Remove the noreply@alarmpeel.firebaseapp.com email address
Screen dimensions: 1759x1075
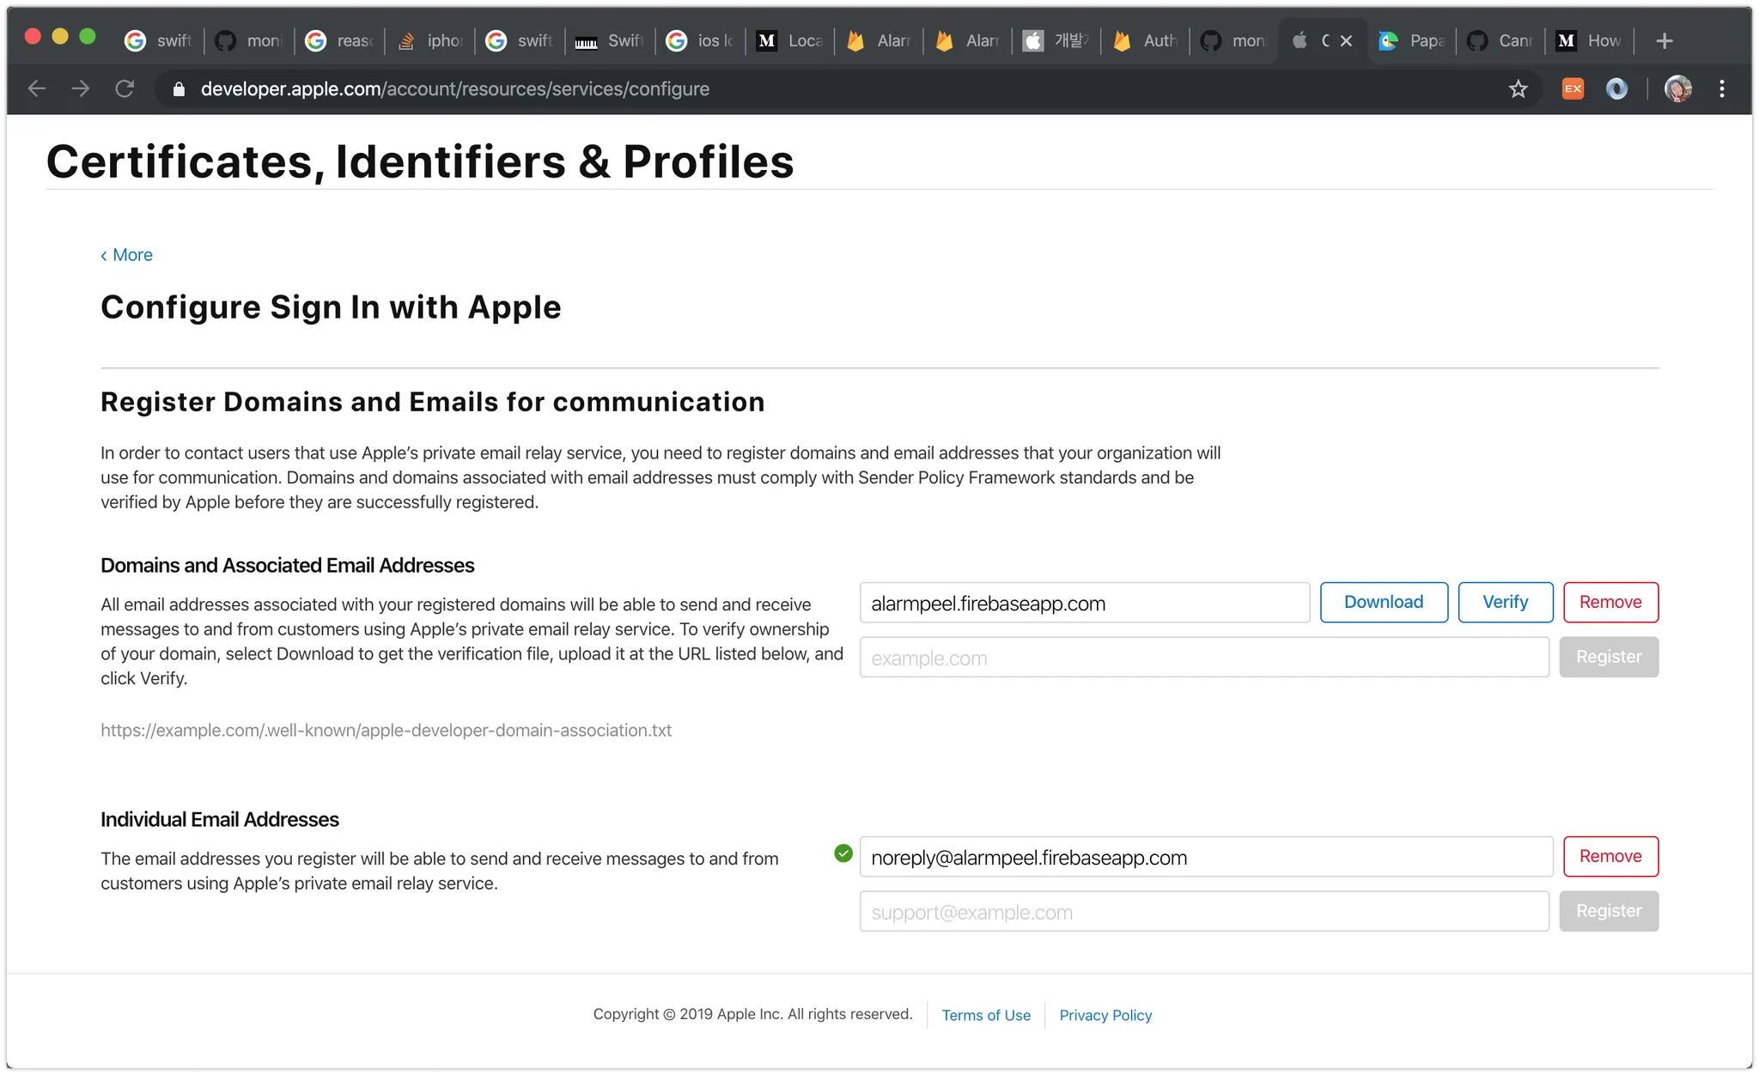1610,856
